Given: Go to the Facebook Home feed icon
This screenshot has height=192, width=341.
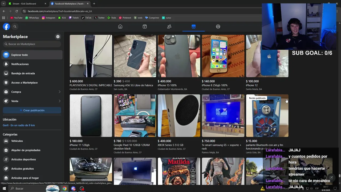Looking at the screenshot, I should coord(120,26).
